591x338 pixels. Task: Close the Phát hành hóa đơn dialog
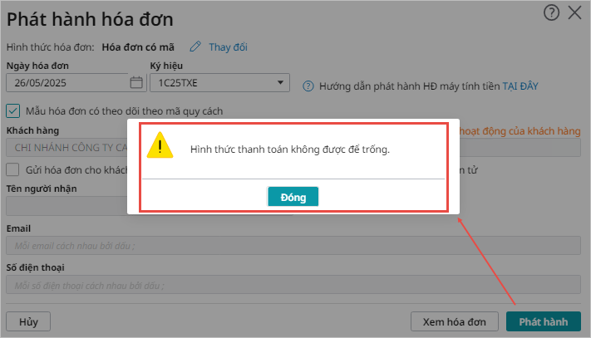tap(575, 12)
